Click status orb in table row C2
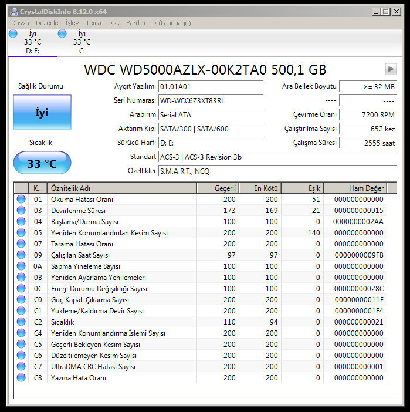This screenshot has width=410, height=412. tap(21, 322)
